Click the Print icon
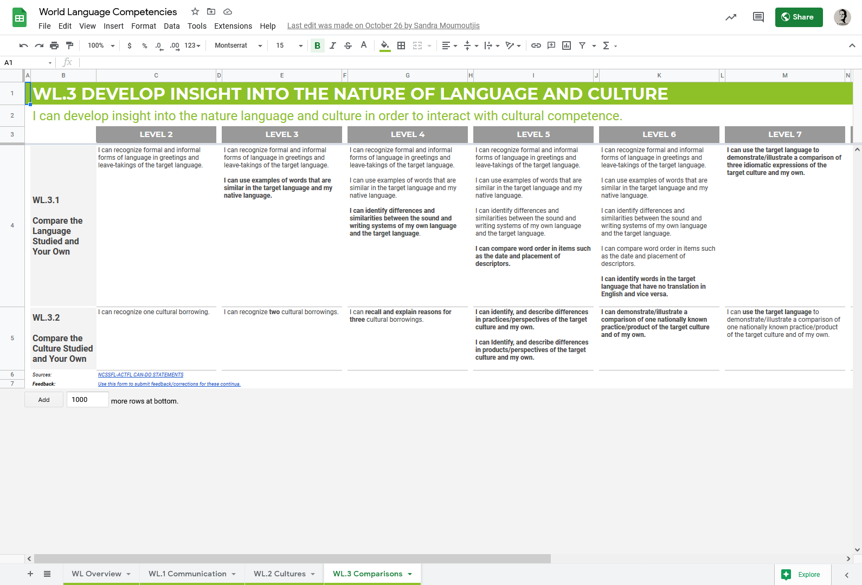Screen dimensions: 862x585 tap(54, 45)
